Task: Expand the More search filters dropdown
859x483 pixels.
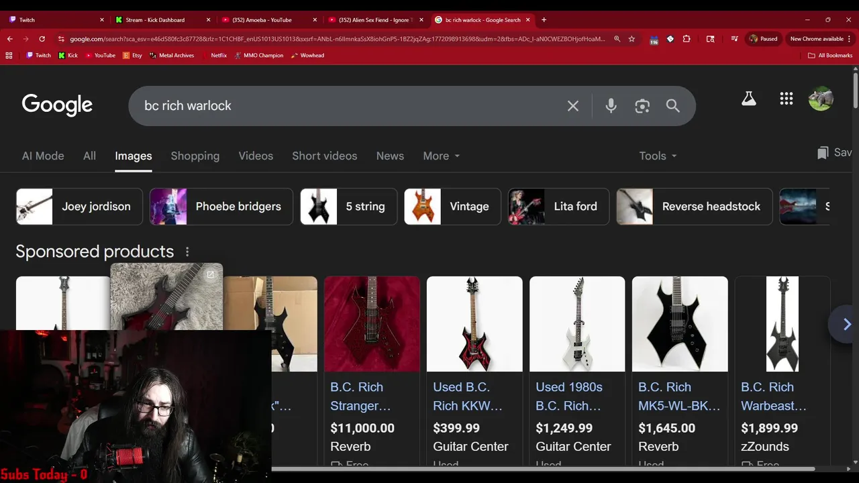Action: [x=442, y=156]
